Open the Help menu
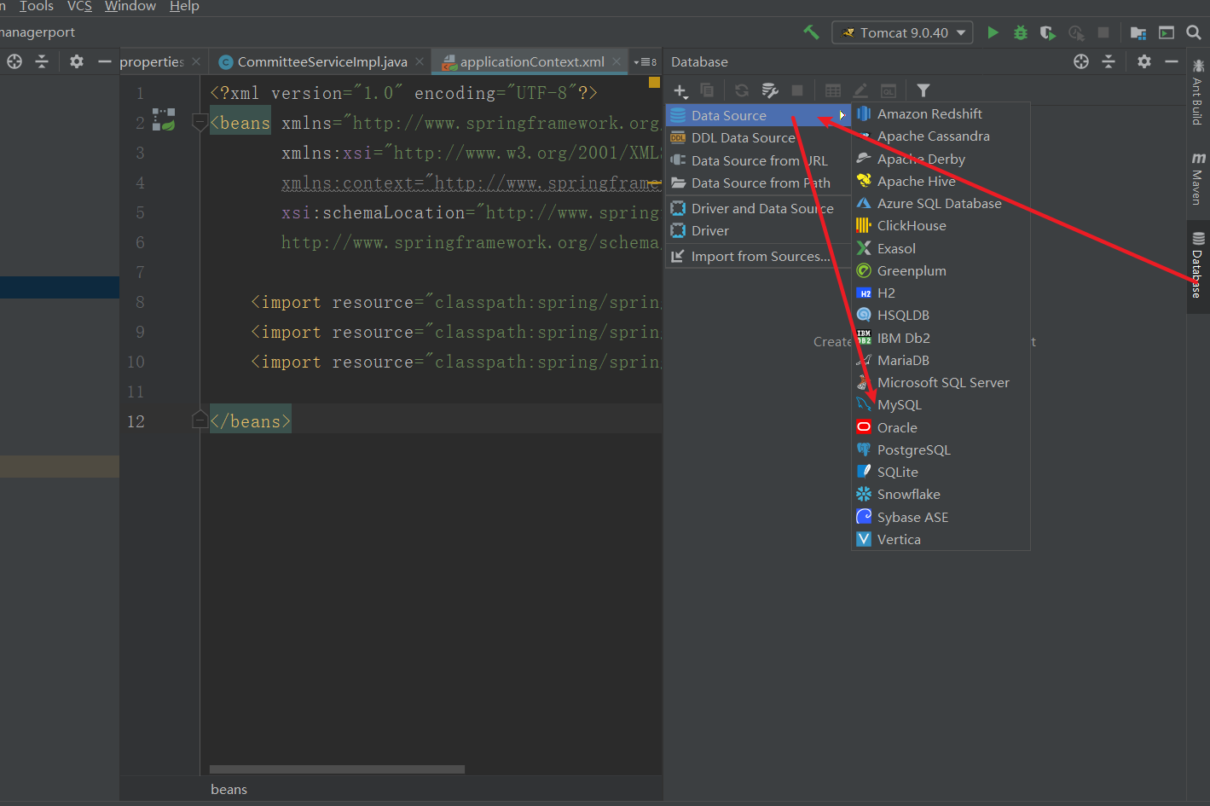 click(184, 7)
